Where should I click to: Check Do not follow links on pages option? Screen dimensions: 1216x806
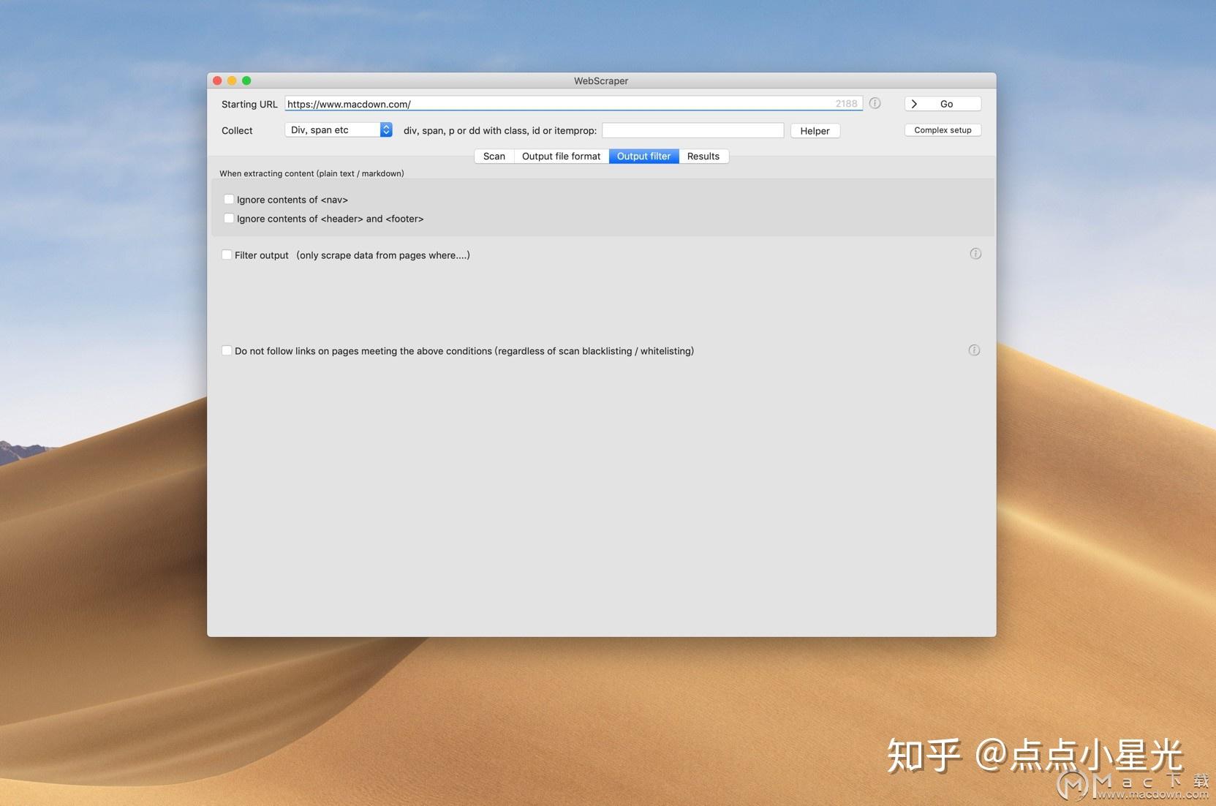227,350
